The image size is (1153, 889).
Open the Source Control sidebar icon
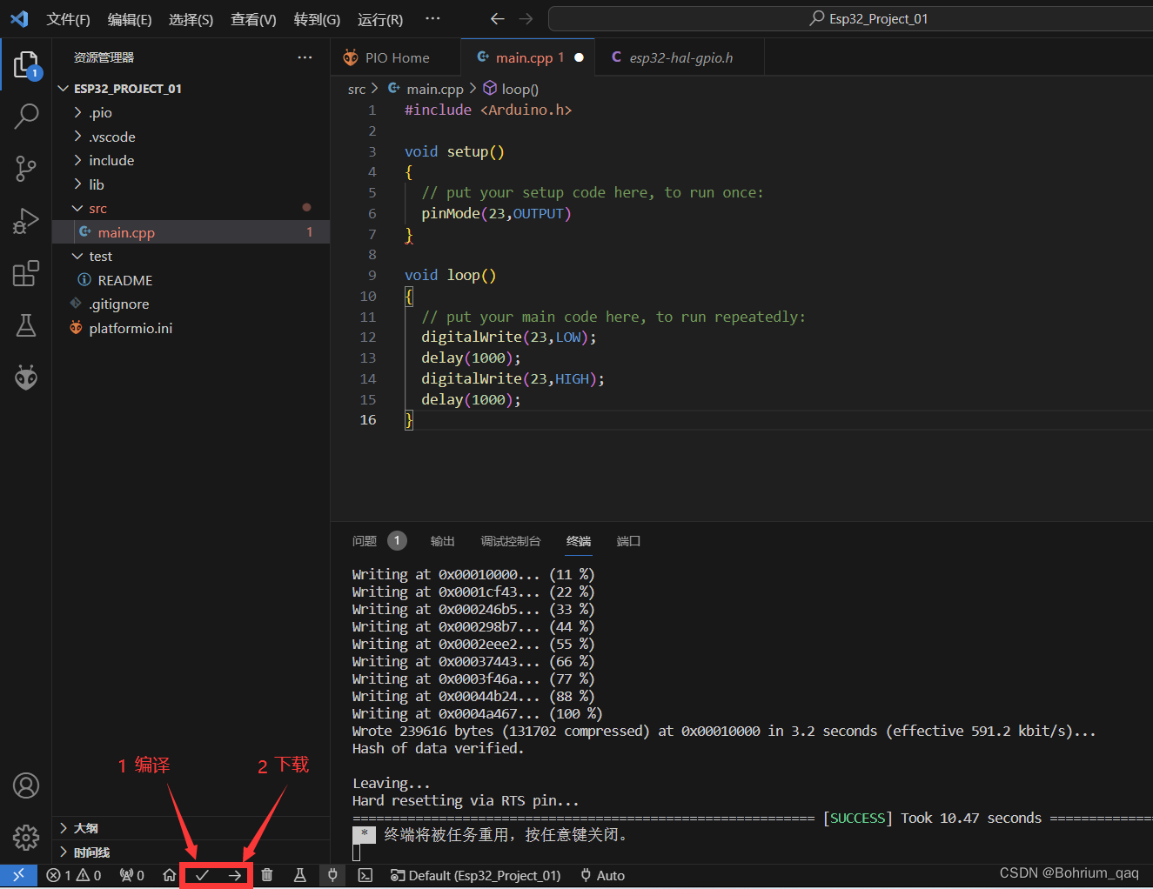coord(25,169)
